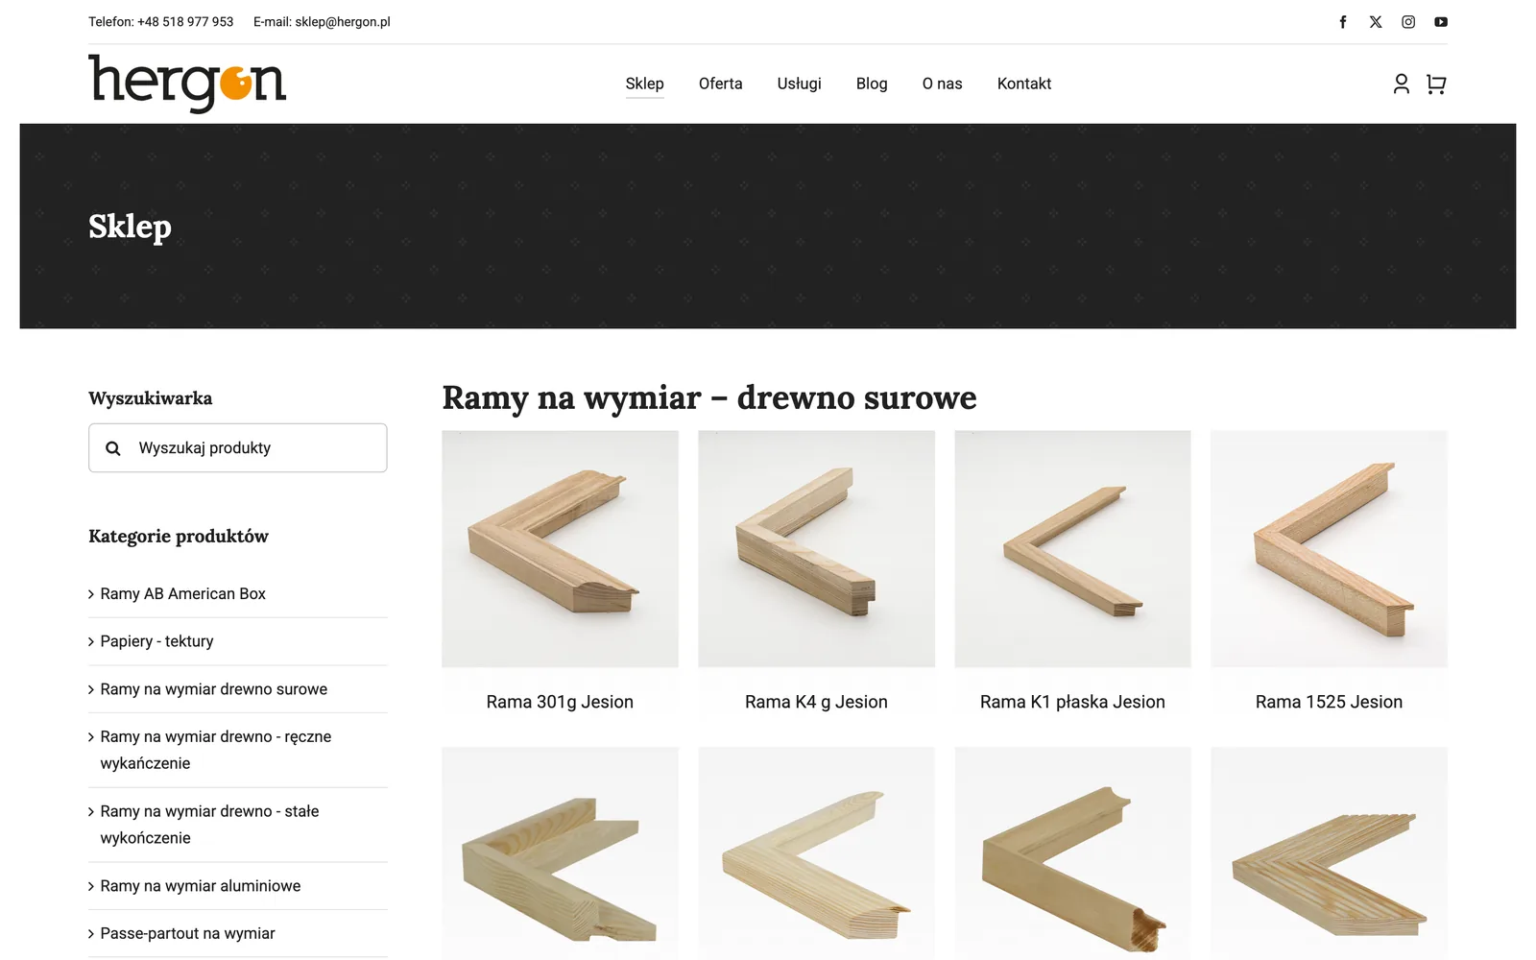The height and width of the screenshot is (960, 1536).
Task: Open the YouTube social icon
Action: [1441, 22]
